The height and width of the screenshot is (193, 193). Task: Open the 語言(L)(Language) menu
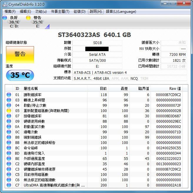click(x=121, y=12)
